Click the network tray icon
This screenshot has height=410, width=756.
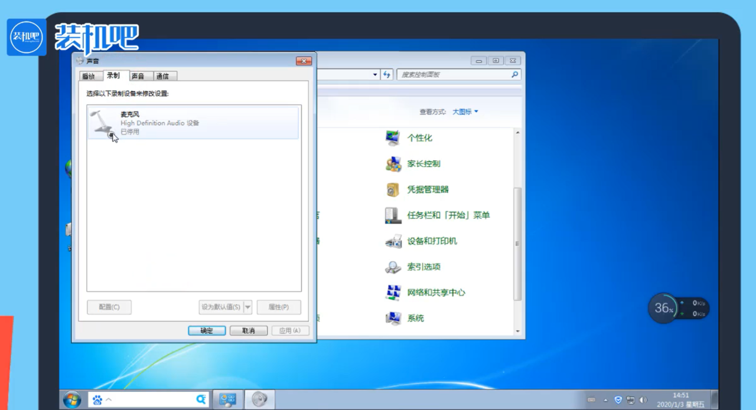[x=631, y=400]
